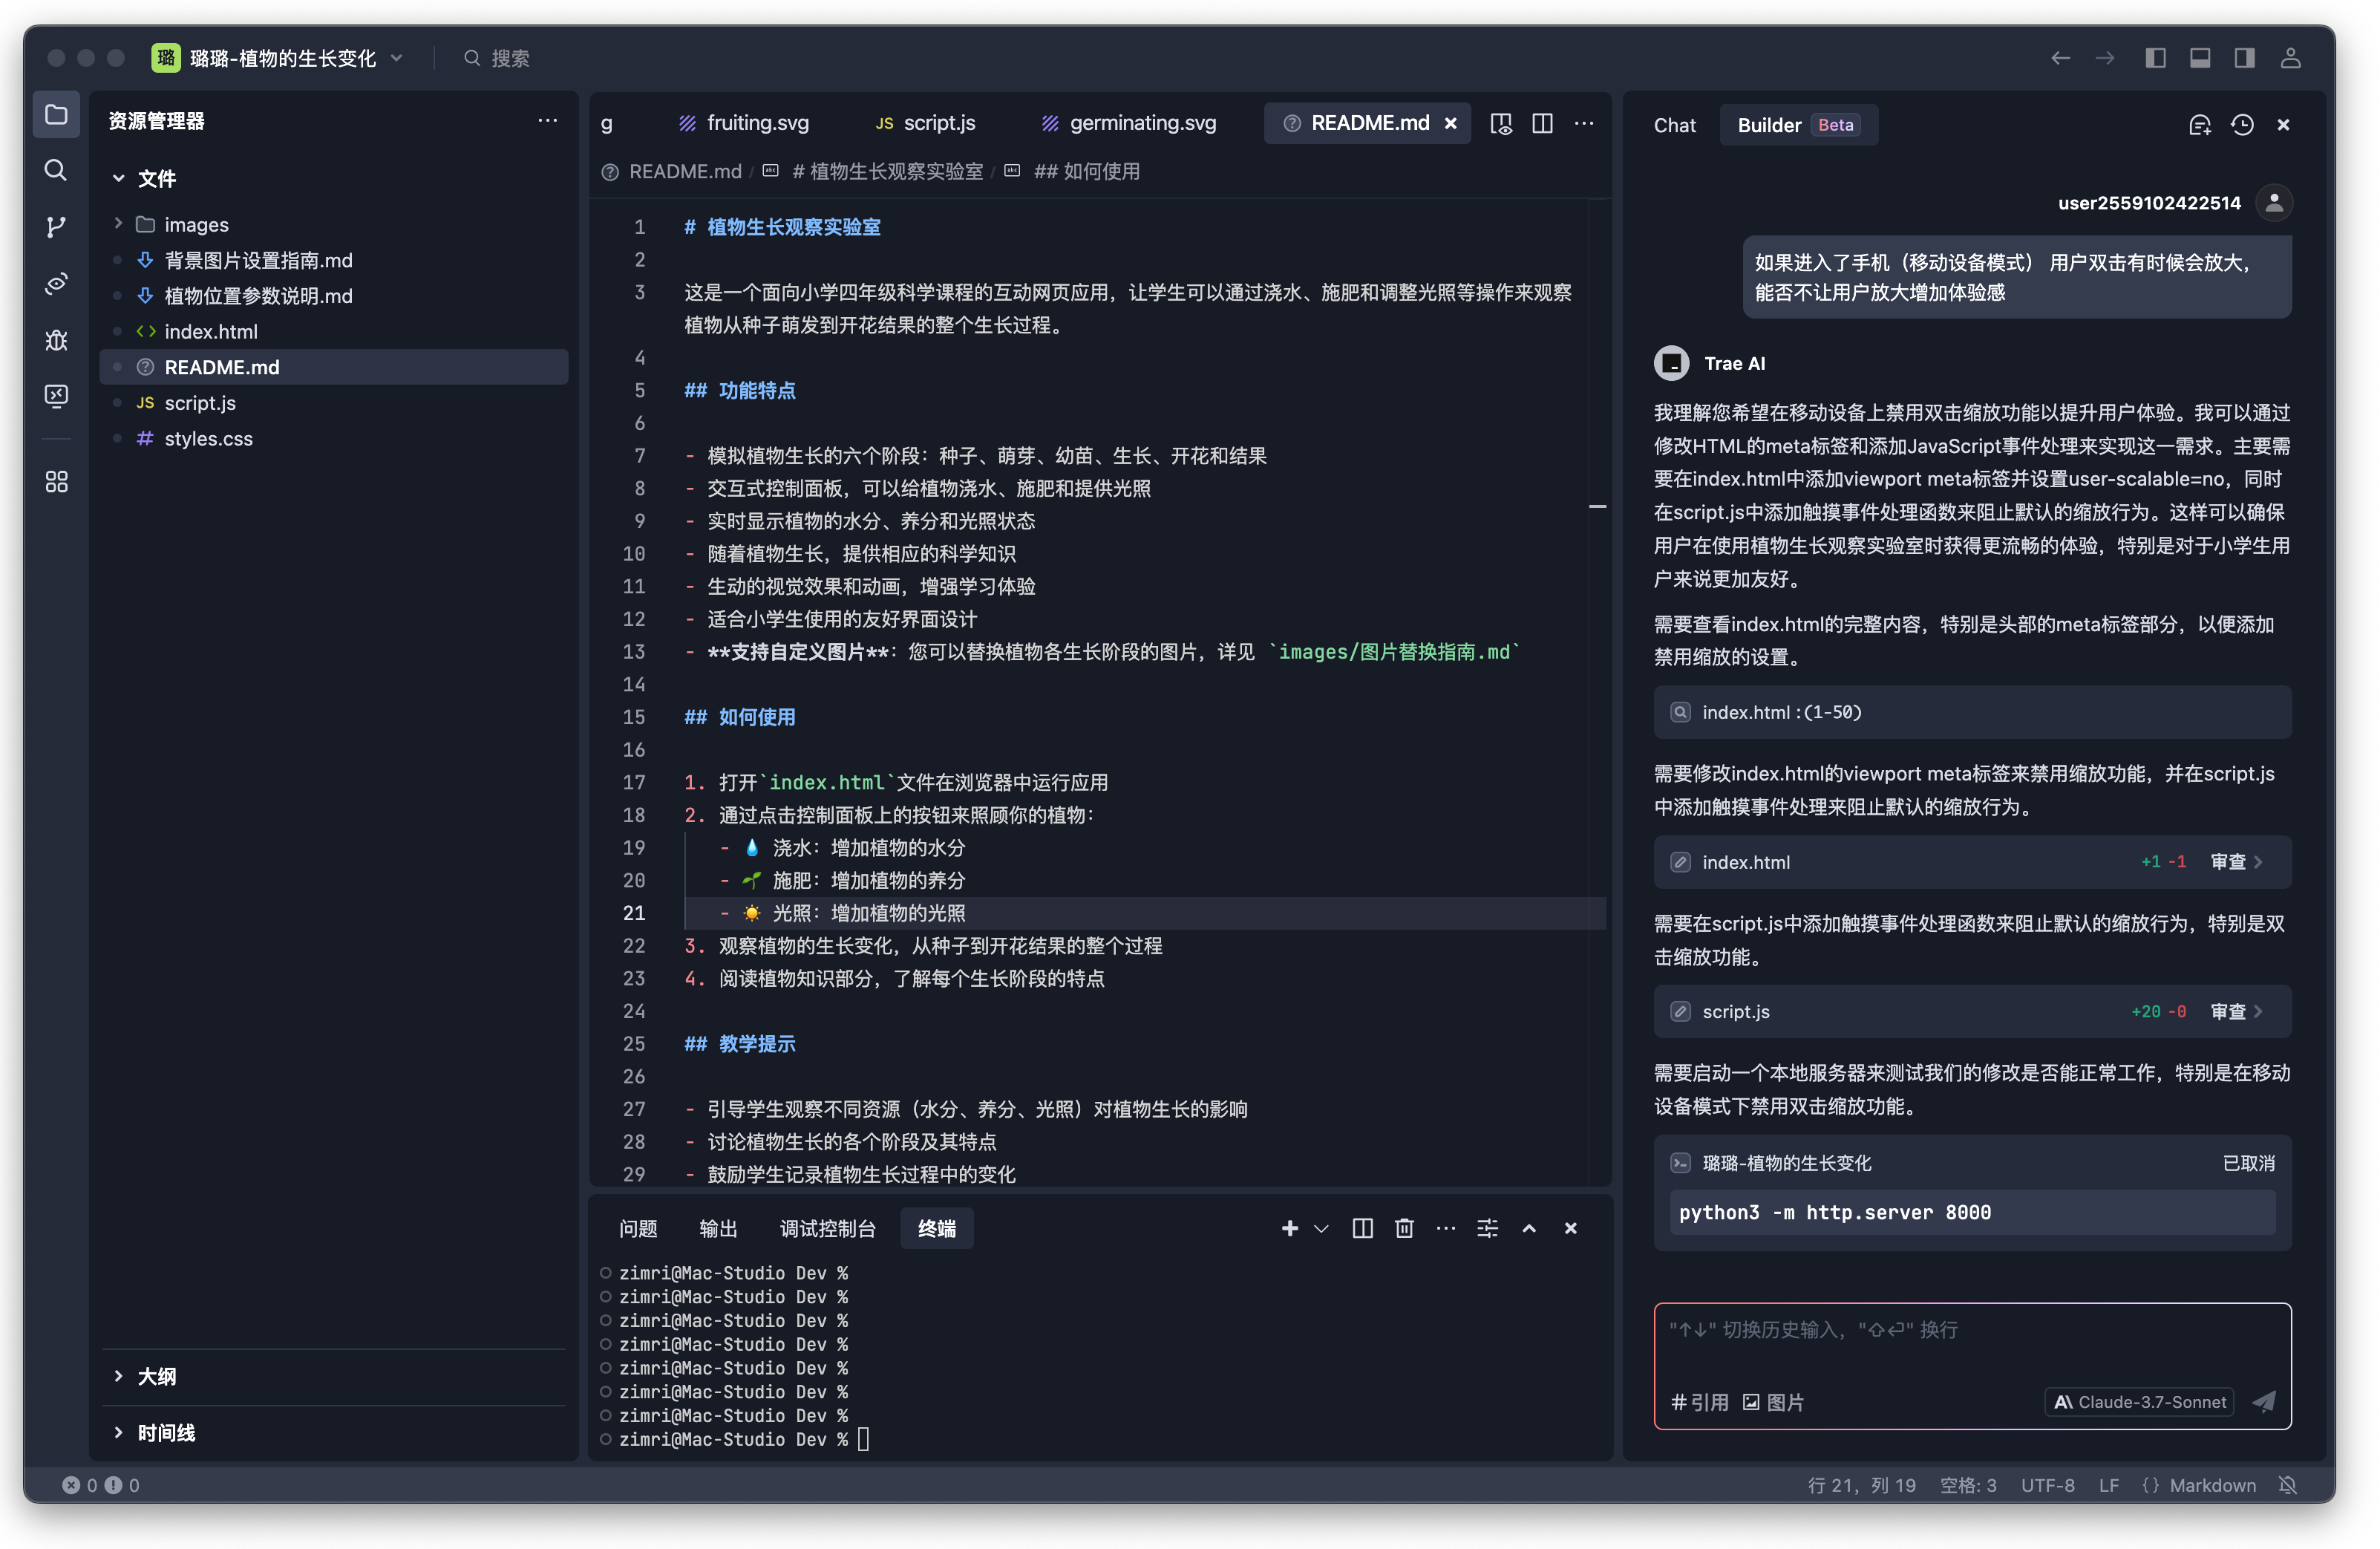Click the 图片 image attach button
This screenshot has height=1549, width=2380.
(x=1774, y=1402)
